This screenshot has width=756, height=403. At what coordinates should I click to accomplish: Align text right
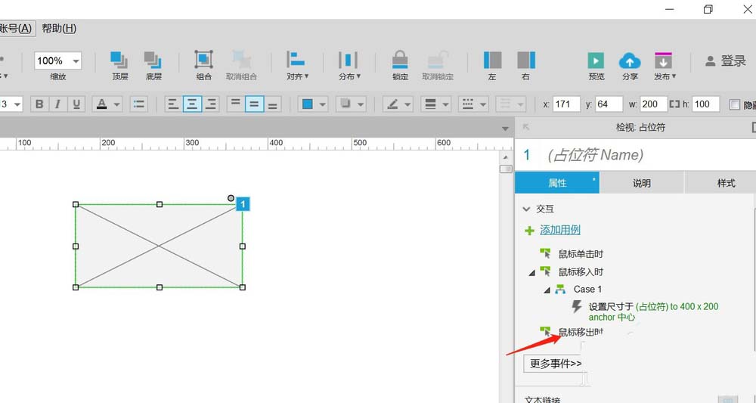211,104
